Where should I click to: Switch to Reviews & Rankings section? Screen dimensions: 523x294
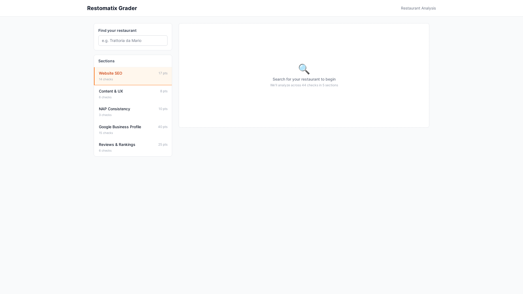pos(133,147)
